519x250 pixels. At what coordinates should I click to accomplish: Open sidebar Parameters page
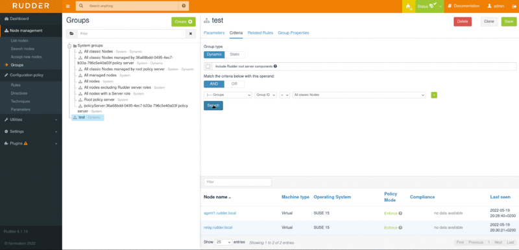click(x=21, y=109)
